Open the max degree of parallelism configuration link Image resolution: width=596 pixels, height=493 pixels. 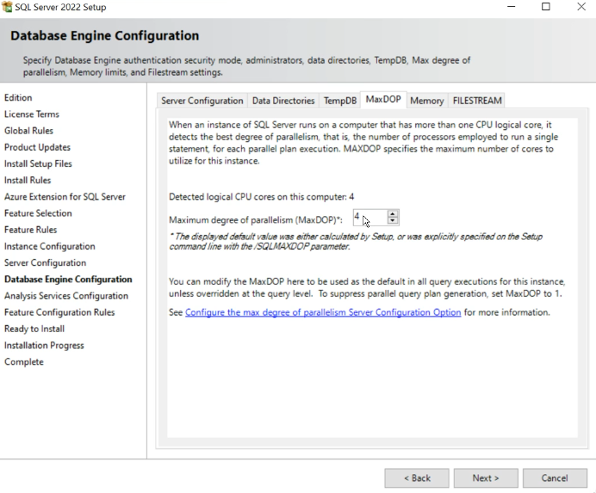click(323, 312)
